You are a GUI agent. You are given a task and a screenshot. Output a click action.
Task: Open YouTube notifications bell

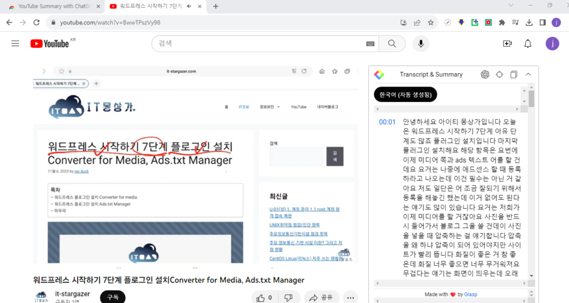528,43
